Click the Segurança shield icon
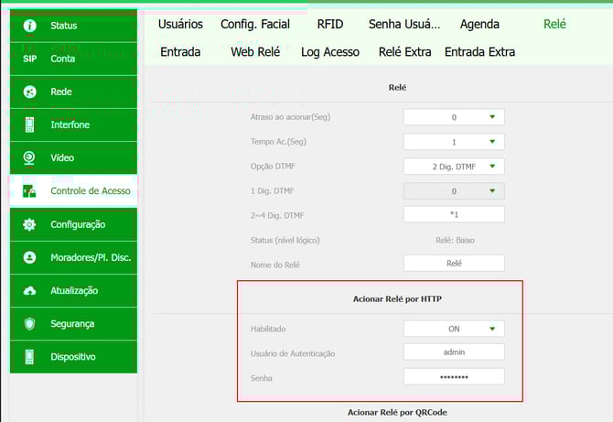Screen dimensions: 613x422 point(29,323)
